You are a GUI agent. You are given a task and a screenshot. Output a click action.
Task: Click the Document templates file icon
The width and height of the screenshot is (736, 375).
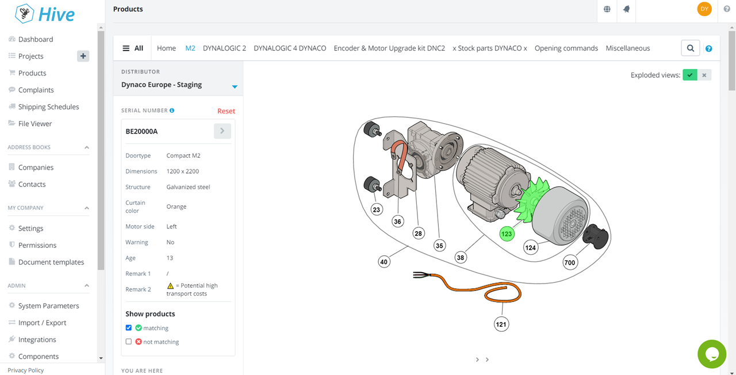[x=12, y=262]
